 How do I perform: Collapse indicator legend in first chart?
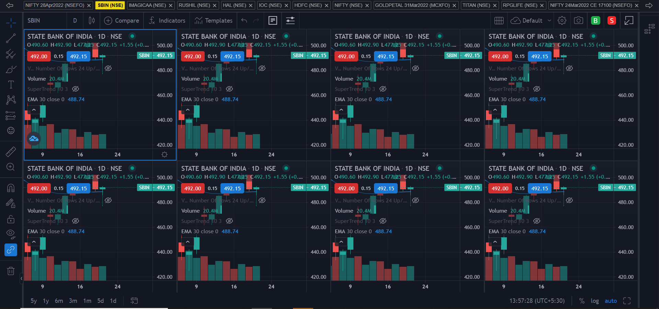point(34,110)
